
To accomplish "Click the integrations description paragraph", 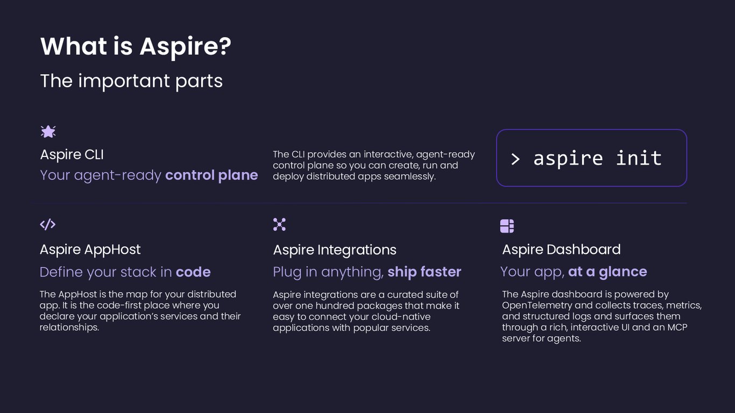I will coord(366,311).
